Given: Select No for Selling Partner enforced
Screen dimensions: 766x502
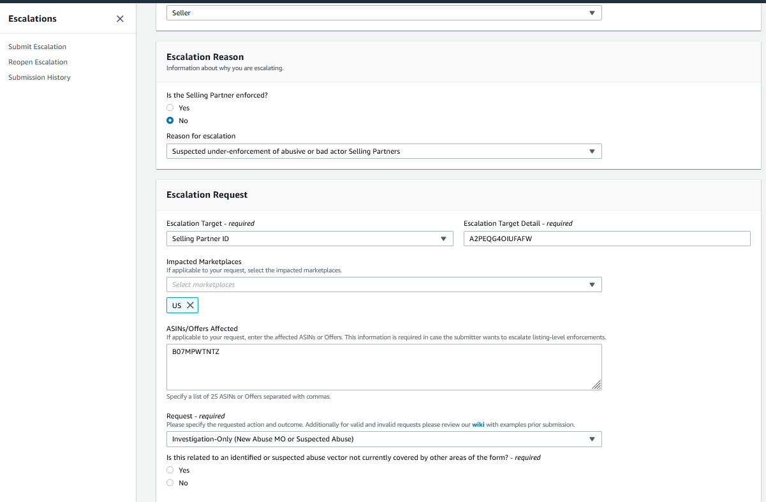Looking at the screenshot, I should pos(170,121).
